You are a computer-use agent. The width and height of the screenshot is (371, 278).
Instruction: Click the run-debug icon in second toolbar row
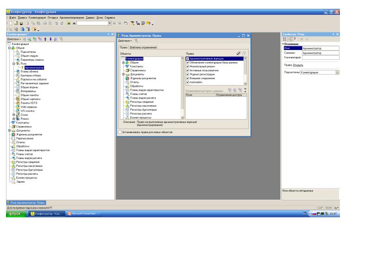[x=34, y=29]
